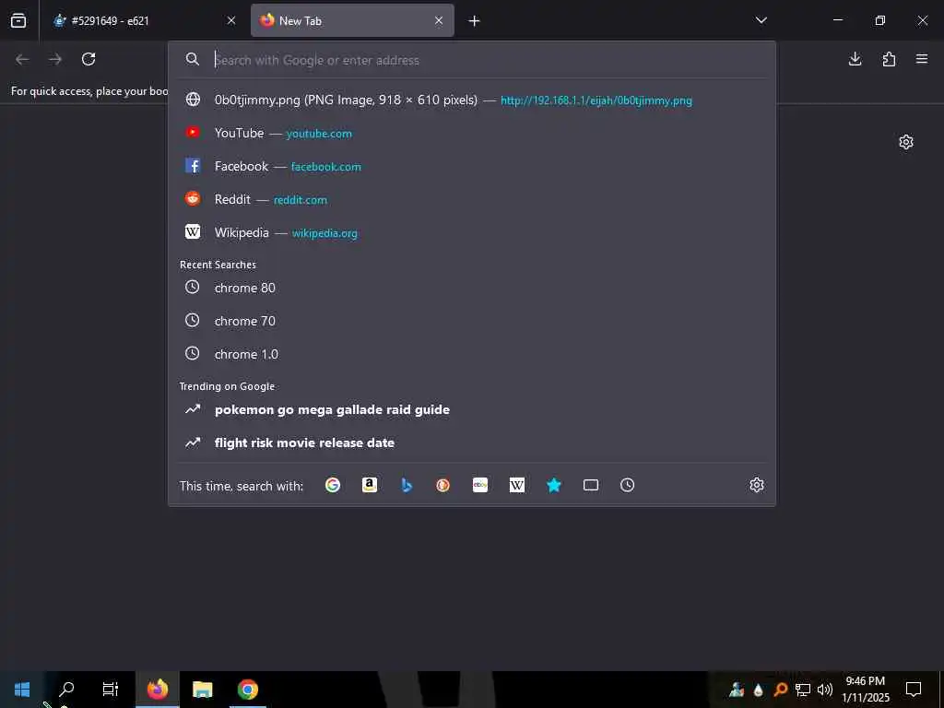944x708 pixels.
Task: Search this time with Bing icon
Action: pyautogui.click(x=407, y=485)
